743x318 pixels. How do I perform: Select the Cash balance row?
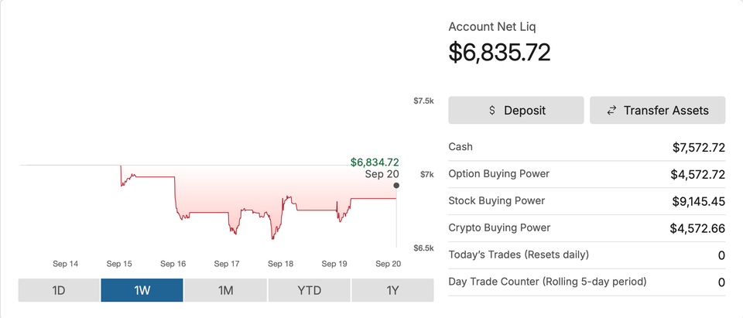coord(587,147)
